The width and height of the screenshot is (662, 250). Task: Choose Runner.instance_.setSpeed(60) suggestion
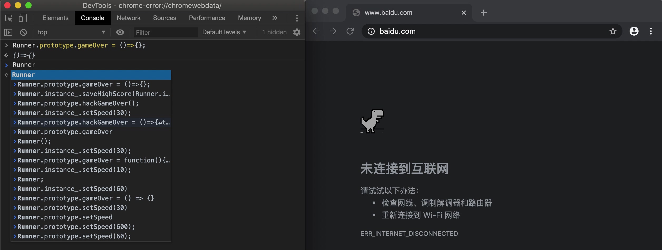pos(91,189)
